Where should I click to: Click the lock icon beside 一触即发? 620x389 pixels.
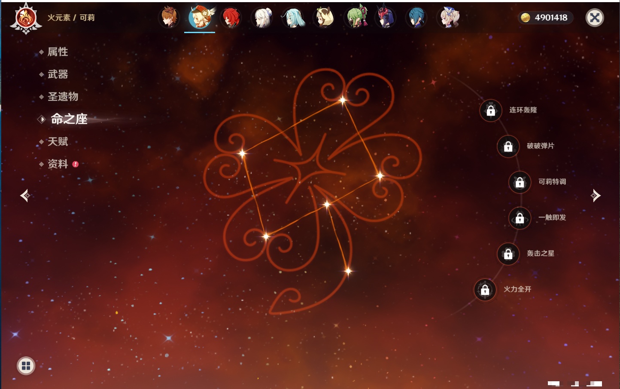520,218
